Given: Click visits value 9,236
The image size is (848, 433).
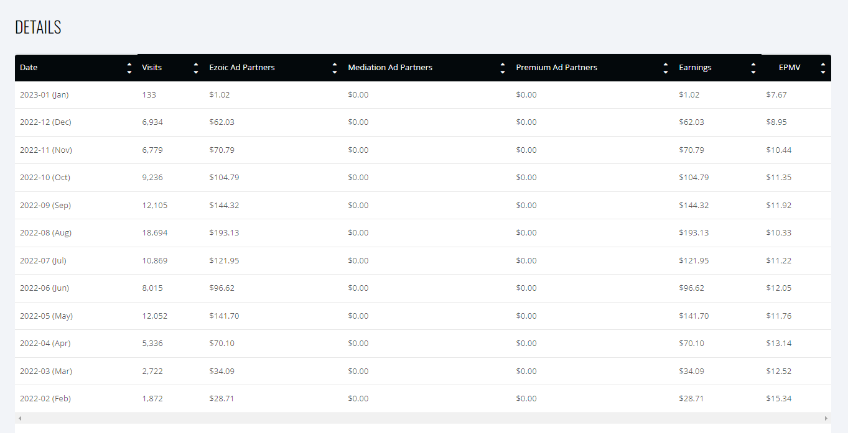Looking at the screenshot, I should (x=152, y=178).
